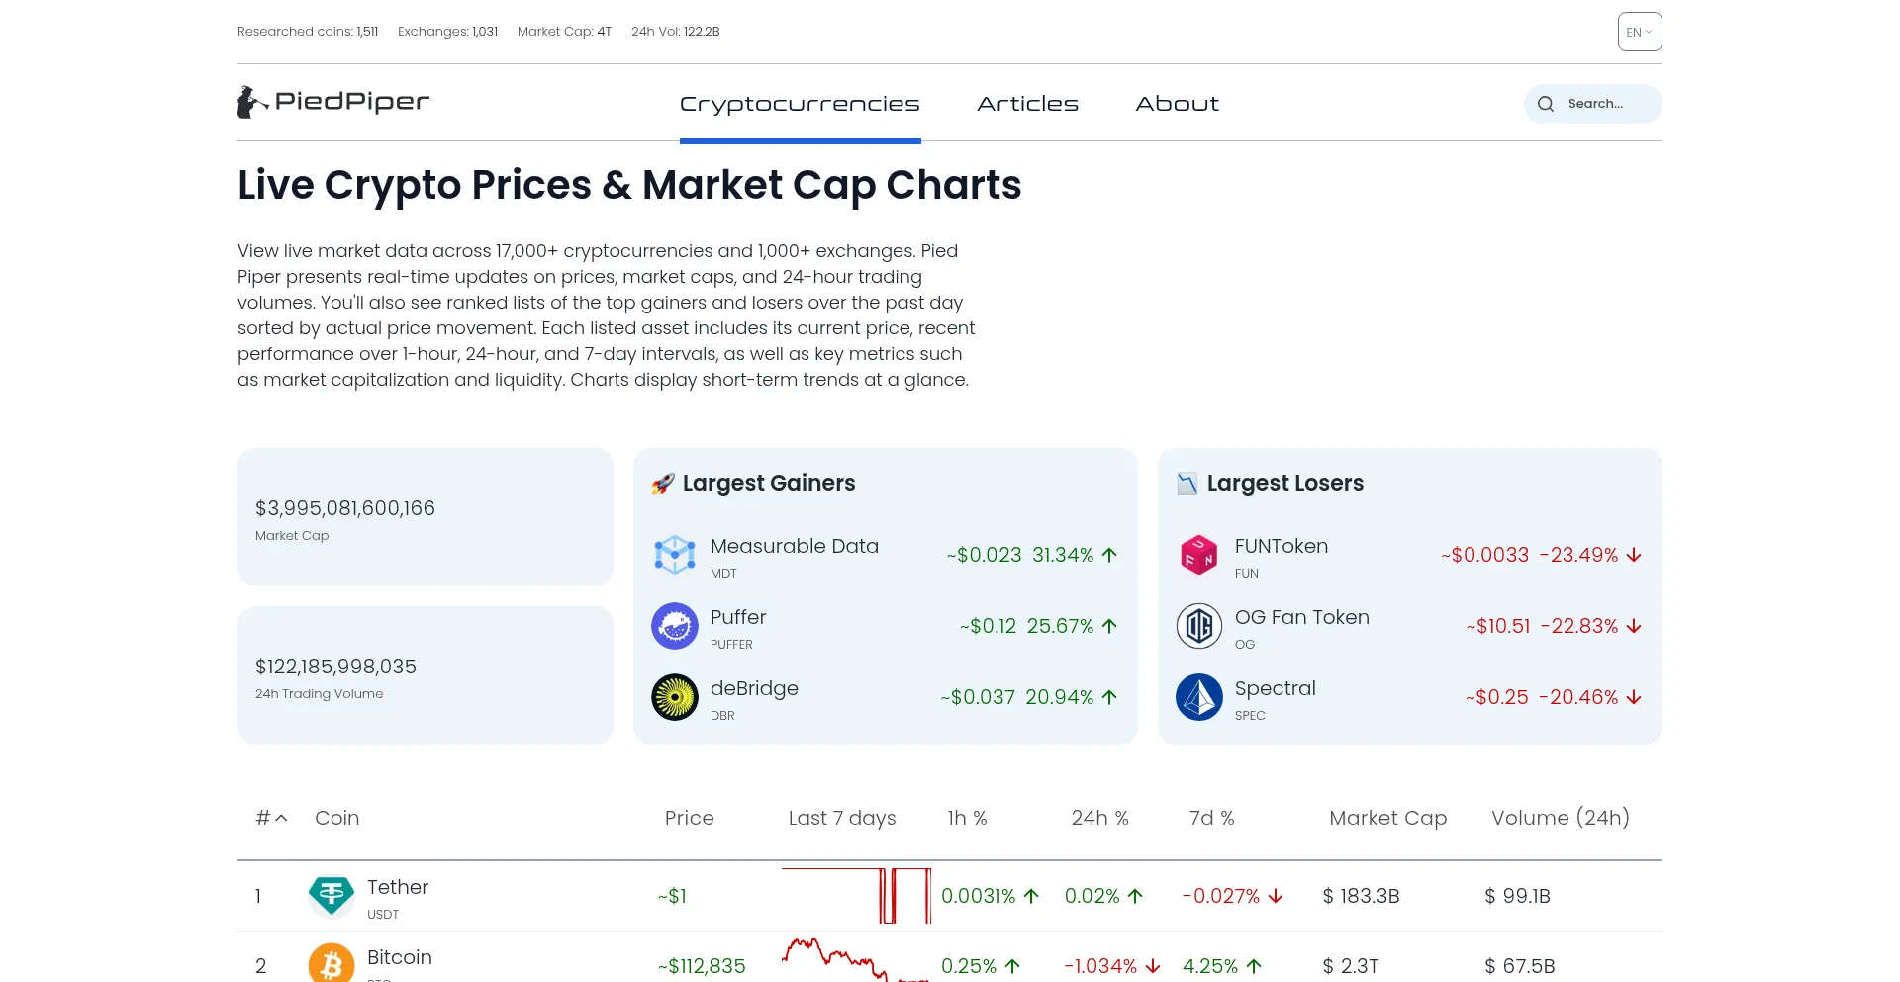Open the EN language dropdown
The height and width of the screenshot is (982, 1900).
[1640, 32]
